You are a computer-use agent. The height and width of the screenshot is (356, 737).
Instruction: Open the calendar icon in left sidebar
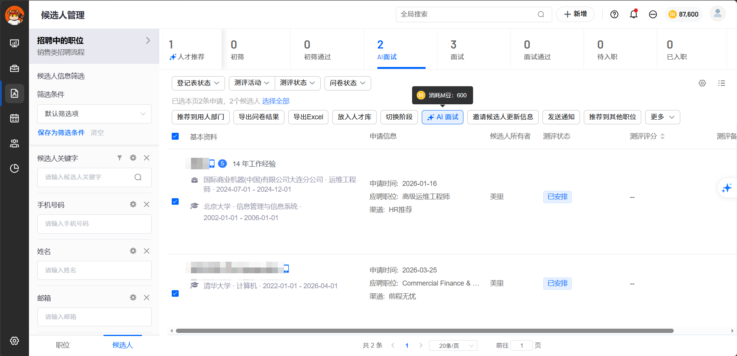pos(14,118)
